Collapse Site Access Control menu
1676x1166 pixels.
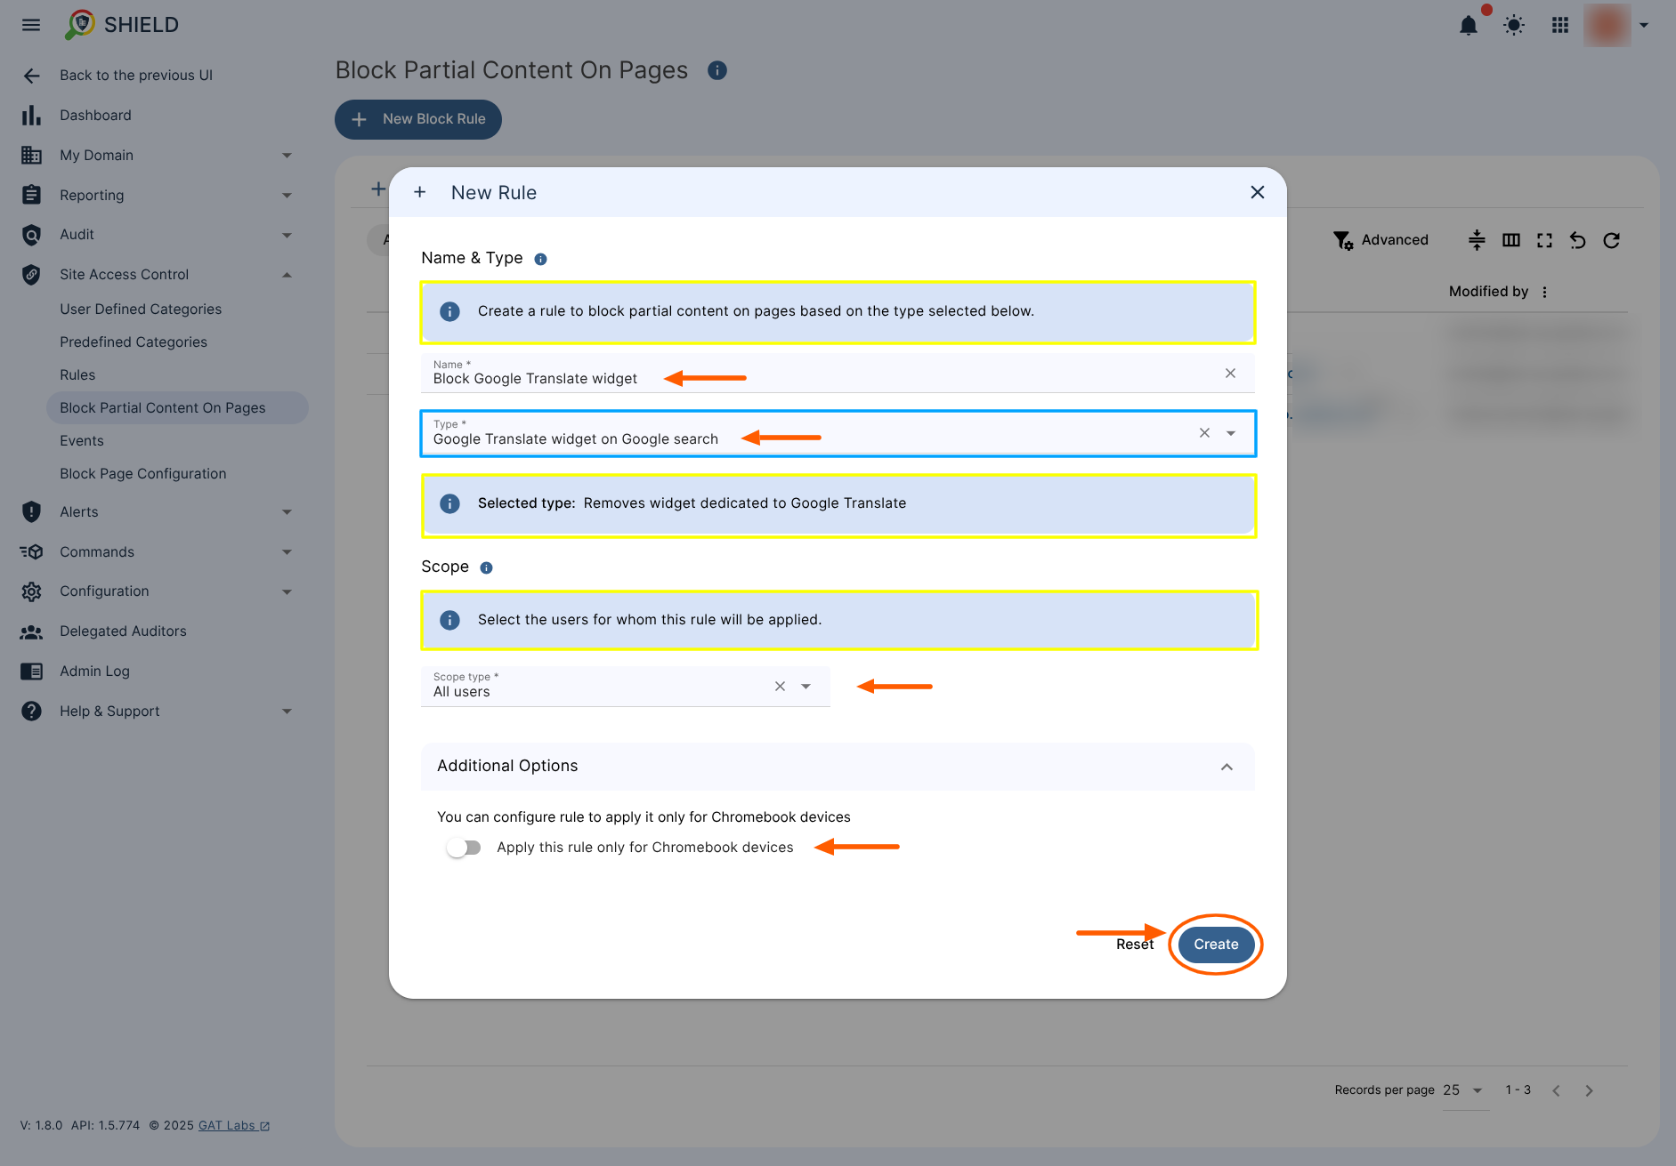[287, 275]
